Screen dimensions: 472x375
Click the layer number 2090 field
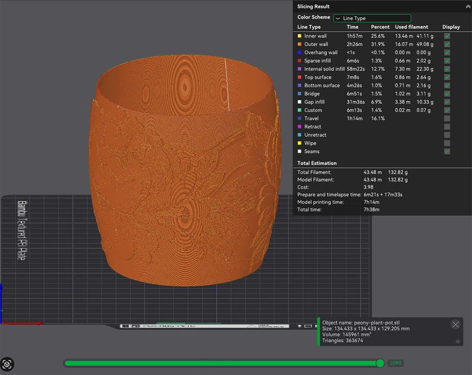tap(395, 363)
